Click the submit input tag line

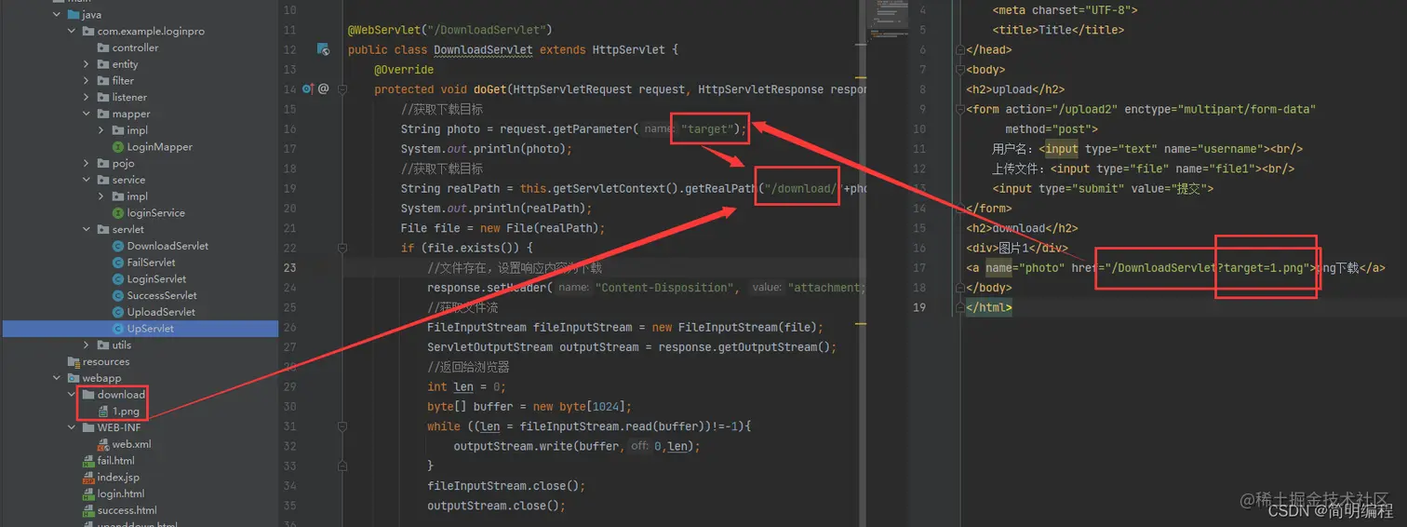pyautogui.click(x=1103, y=189)
